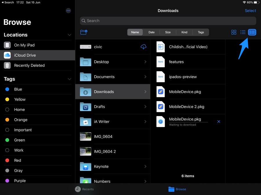The image size is (261, 195).
Task: Select the Red tag
Action: [38, 160]
